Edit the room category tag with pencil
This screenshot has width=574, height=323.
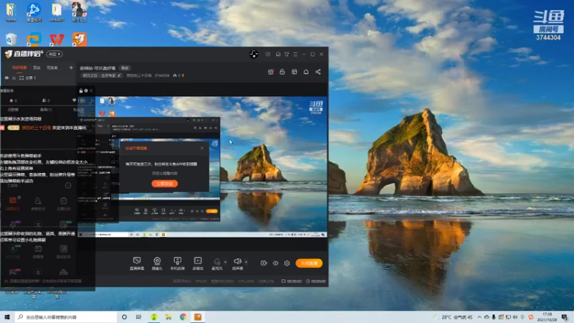pos(119,75)
